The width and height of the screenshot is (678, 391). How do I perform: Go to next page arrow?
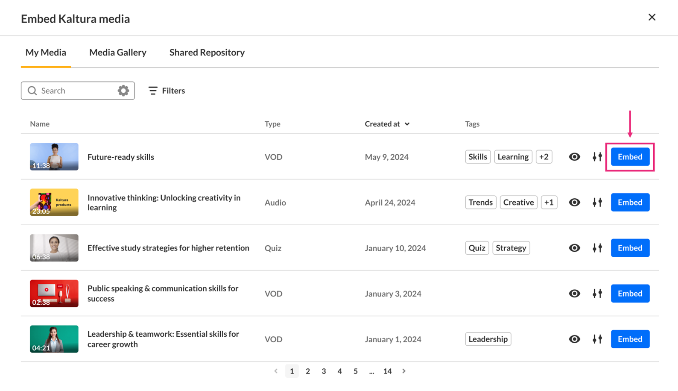404,371
